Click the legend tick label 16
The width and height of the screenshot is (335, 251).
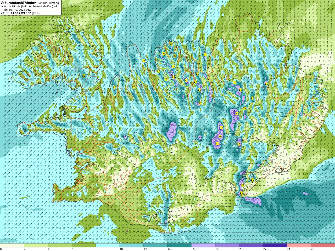tap(193, 249)
